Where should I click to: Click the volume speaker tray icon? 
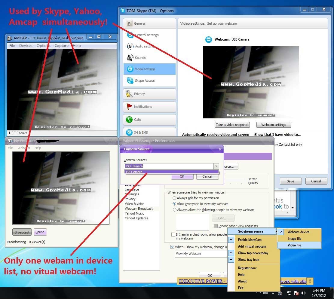point(304,293)
